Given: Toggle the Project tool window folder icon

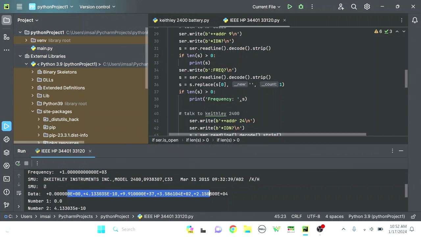Looking at the screenshot, I should click(7, 20).
